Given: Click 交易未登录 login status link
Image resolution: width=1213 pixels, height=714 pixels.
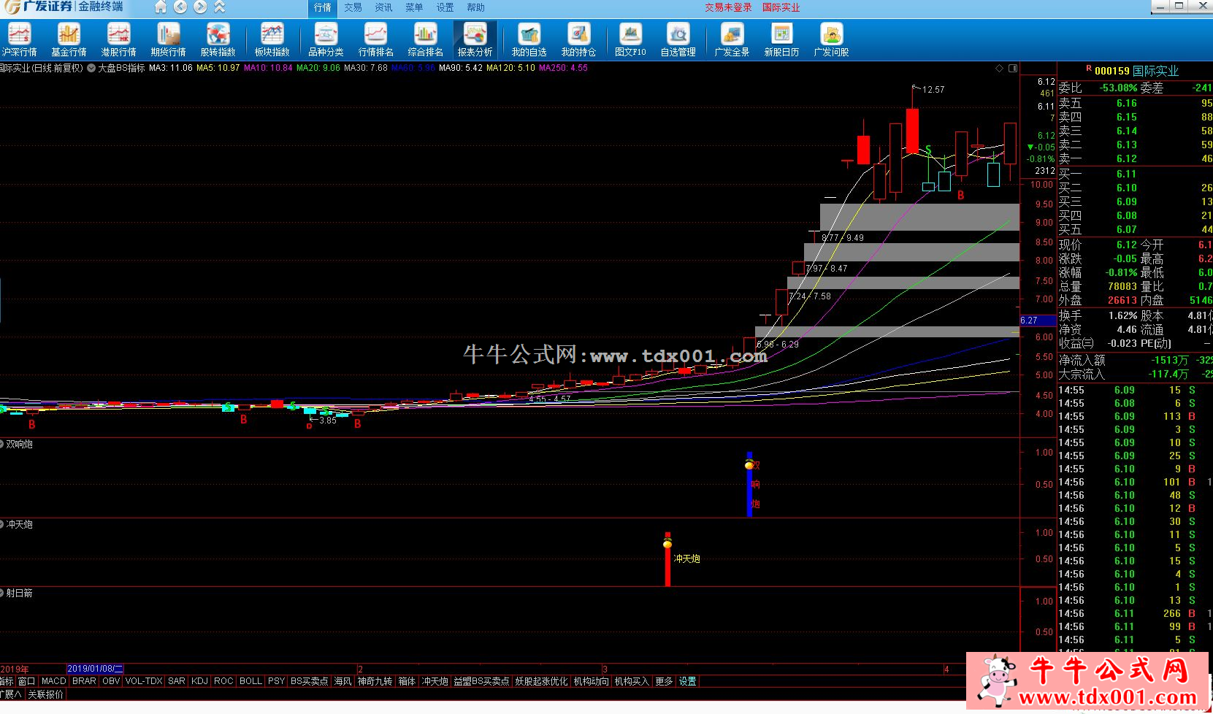Looking at the screenshot, I should 728,7.
